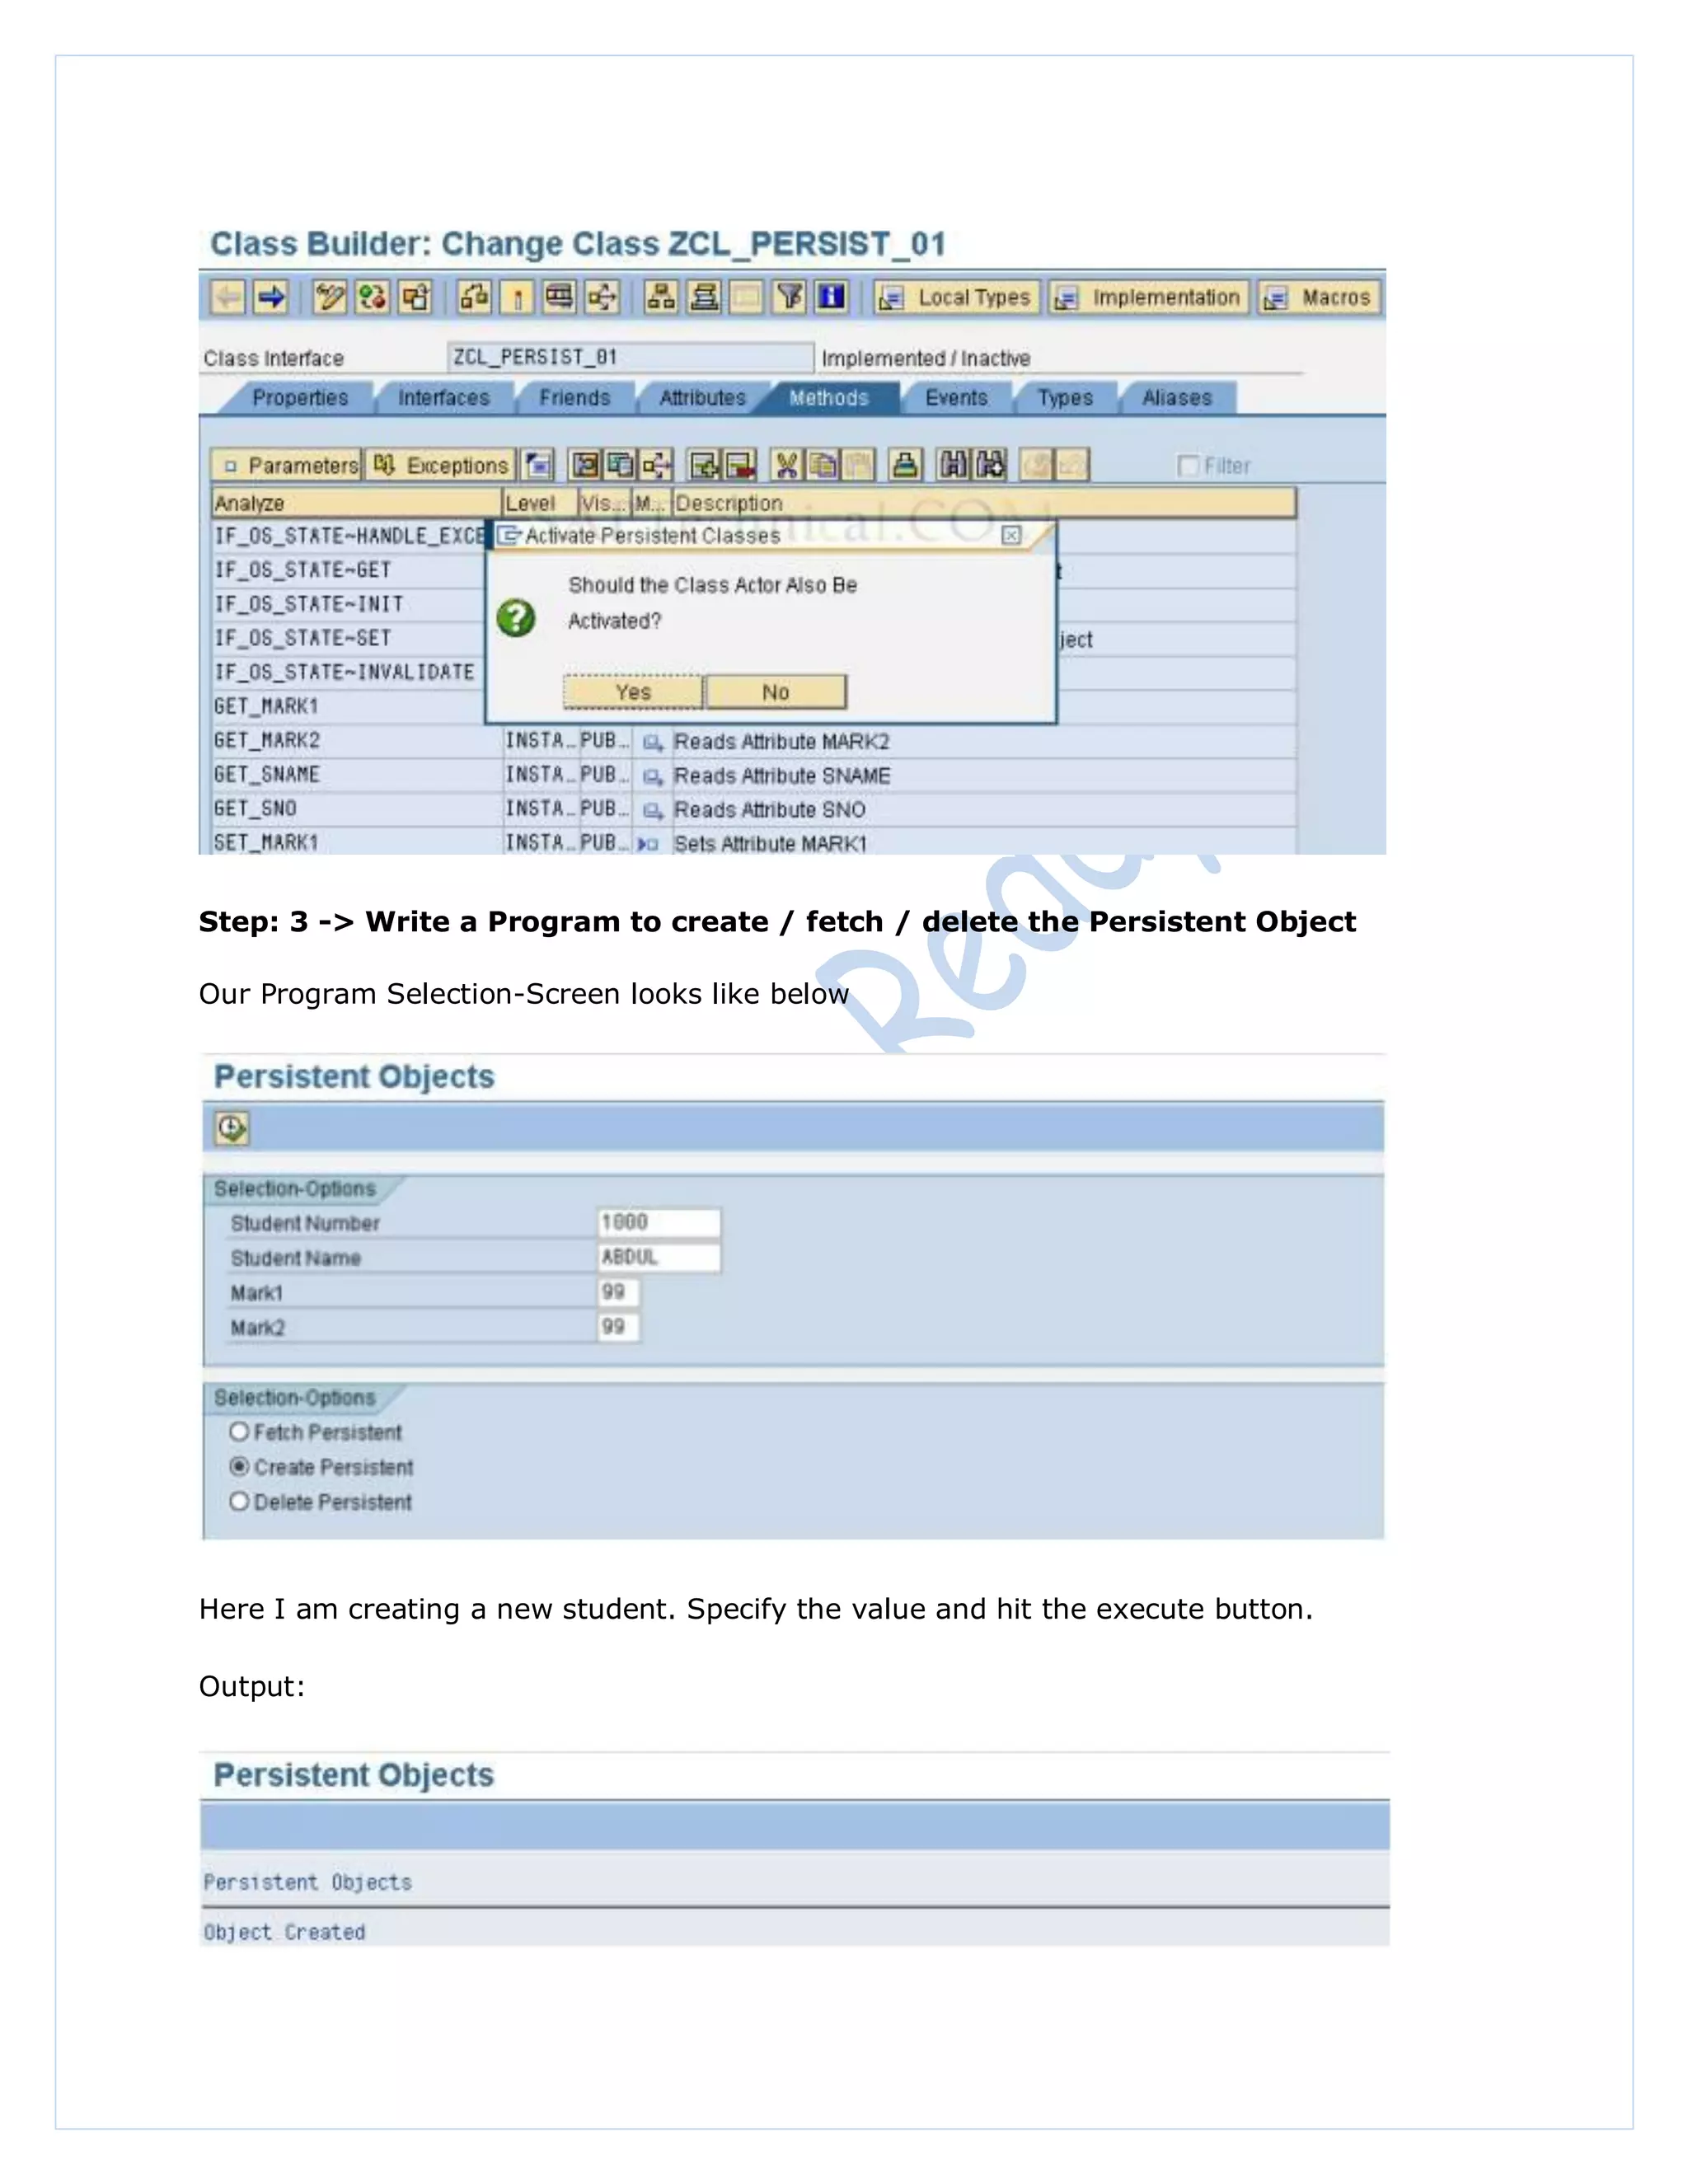Click the Print icon in methods toolbar
Viewport: 1688px width, 2184px height.
click(905, 465)
